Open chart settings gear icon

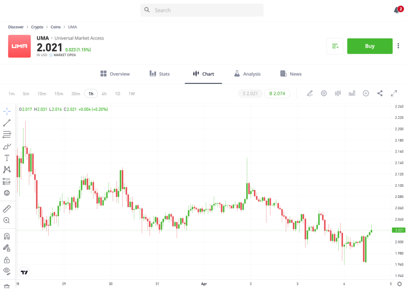[324, 94]
